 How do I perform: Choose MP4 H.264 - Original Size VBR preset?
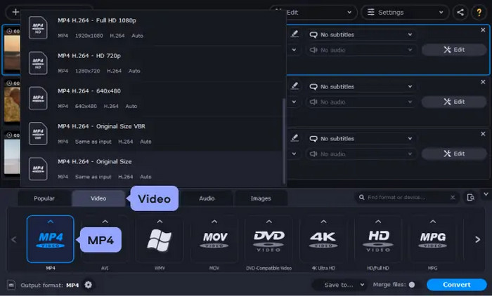pyautogui.click(x=152, y=134)
